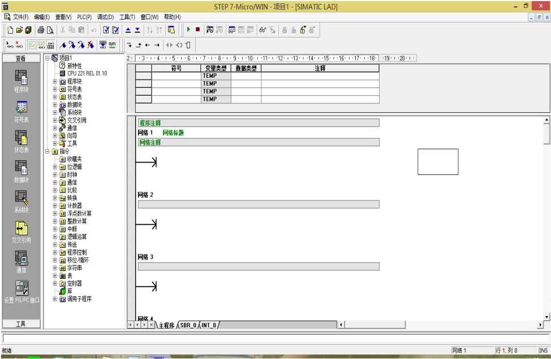
Task: Toggle program status monitoring icon
Action: (x=210, y=30)
